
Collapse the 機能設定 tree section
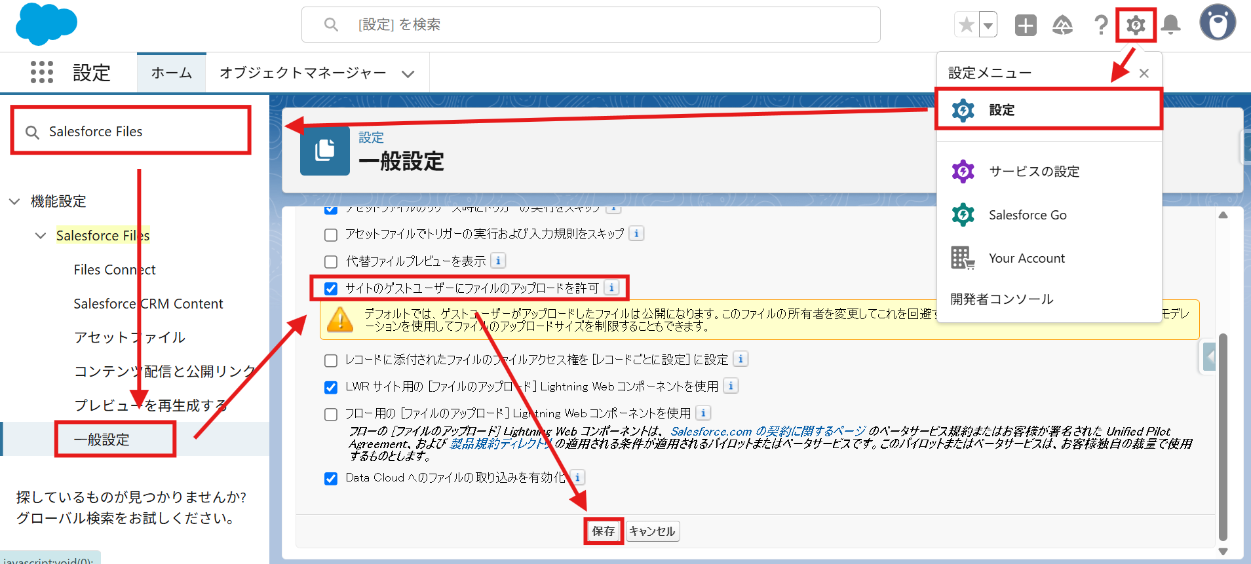[14, 202]
